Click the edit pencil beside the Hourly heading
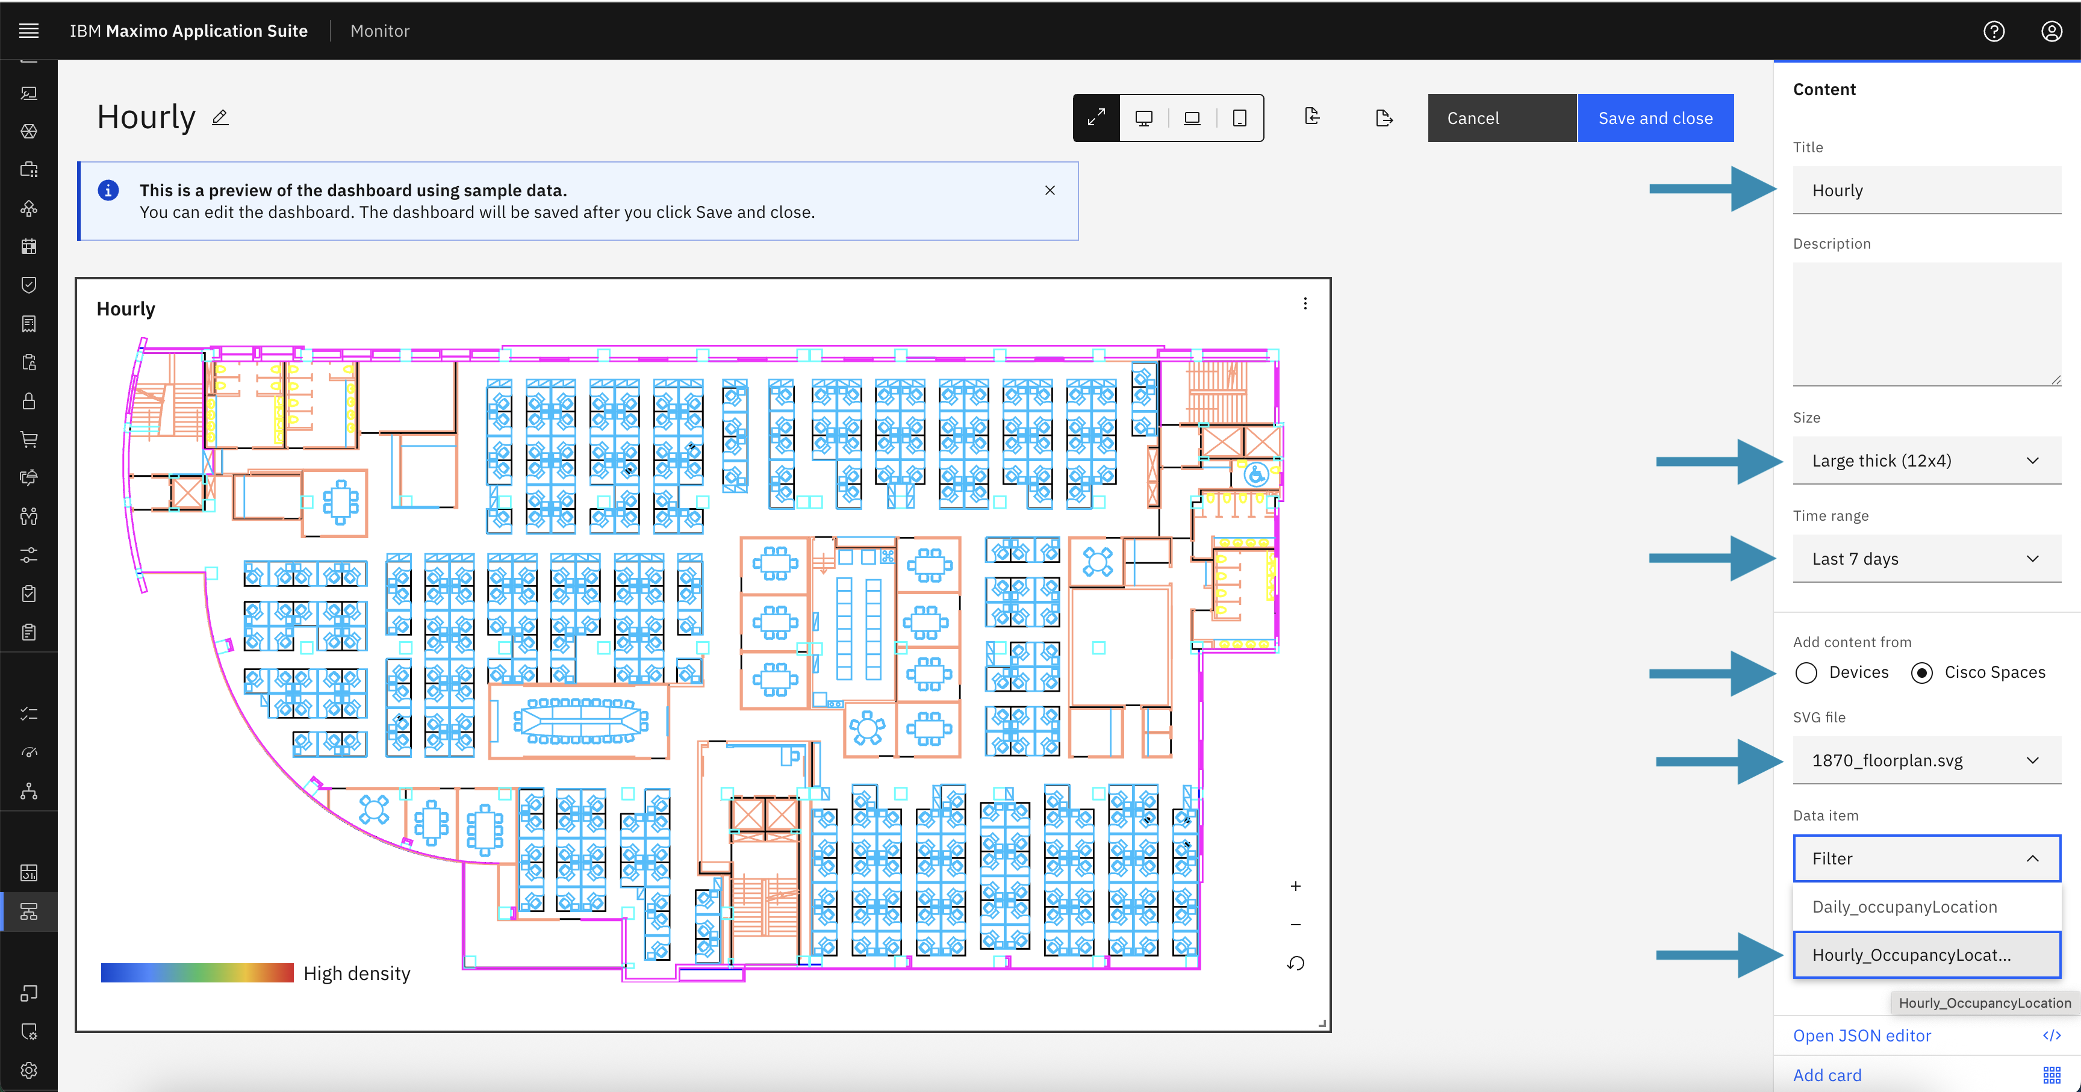The width and height of the screenshot is (2081, 1092). pyautogui.click(x=220, y=118)
